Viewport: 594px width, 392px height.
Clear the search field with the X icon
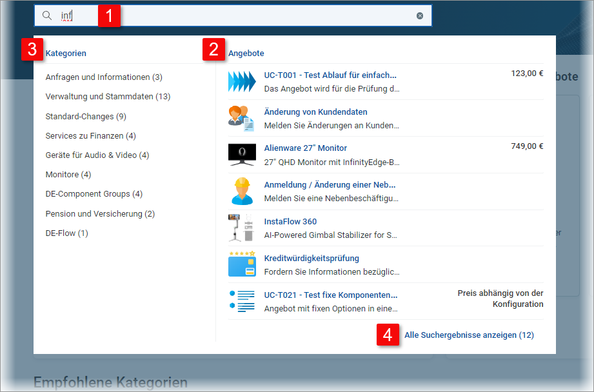coord(420,15)
